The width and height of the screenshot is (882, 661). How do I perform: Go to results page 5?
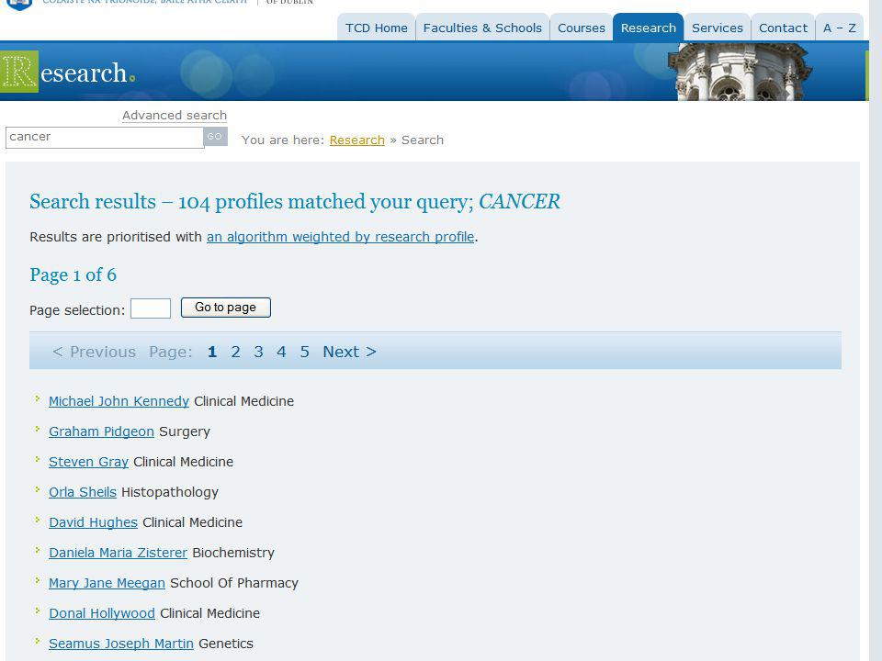point(304,352)
